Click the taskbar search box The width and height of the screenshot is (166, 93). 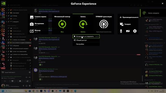click(15, 91)
